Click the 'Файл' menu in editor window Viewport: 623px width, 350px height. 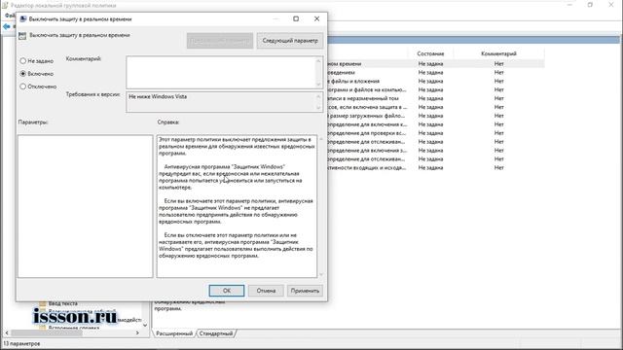pos(10,16)
